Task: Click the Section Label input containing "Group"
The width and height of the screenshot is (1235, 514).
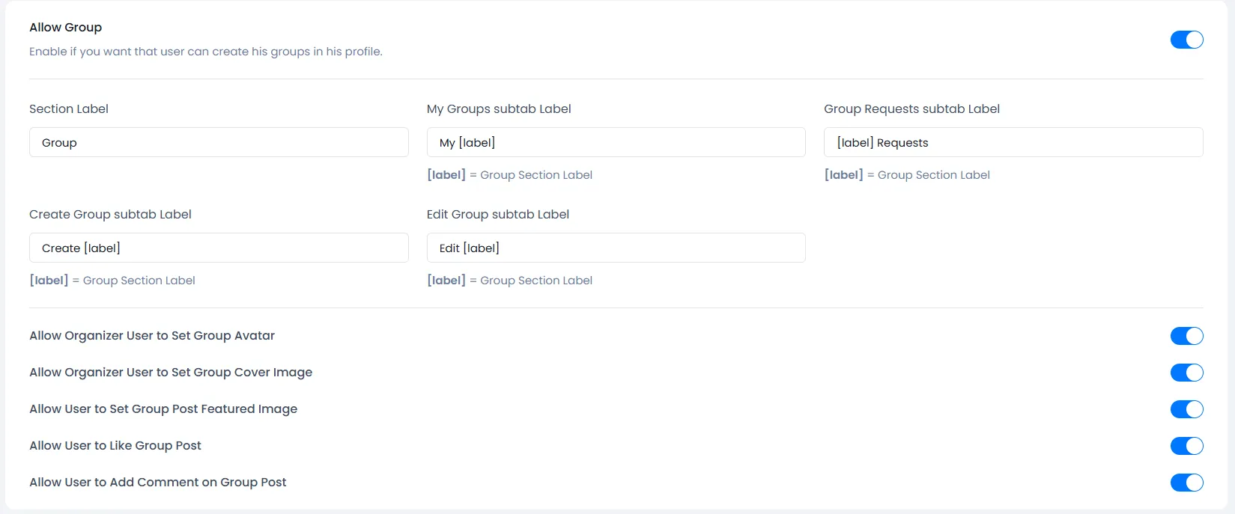Action: click(219, 142)
